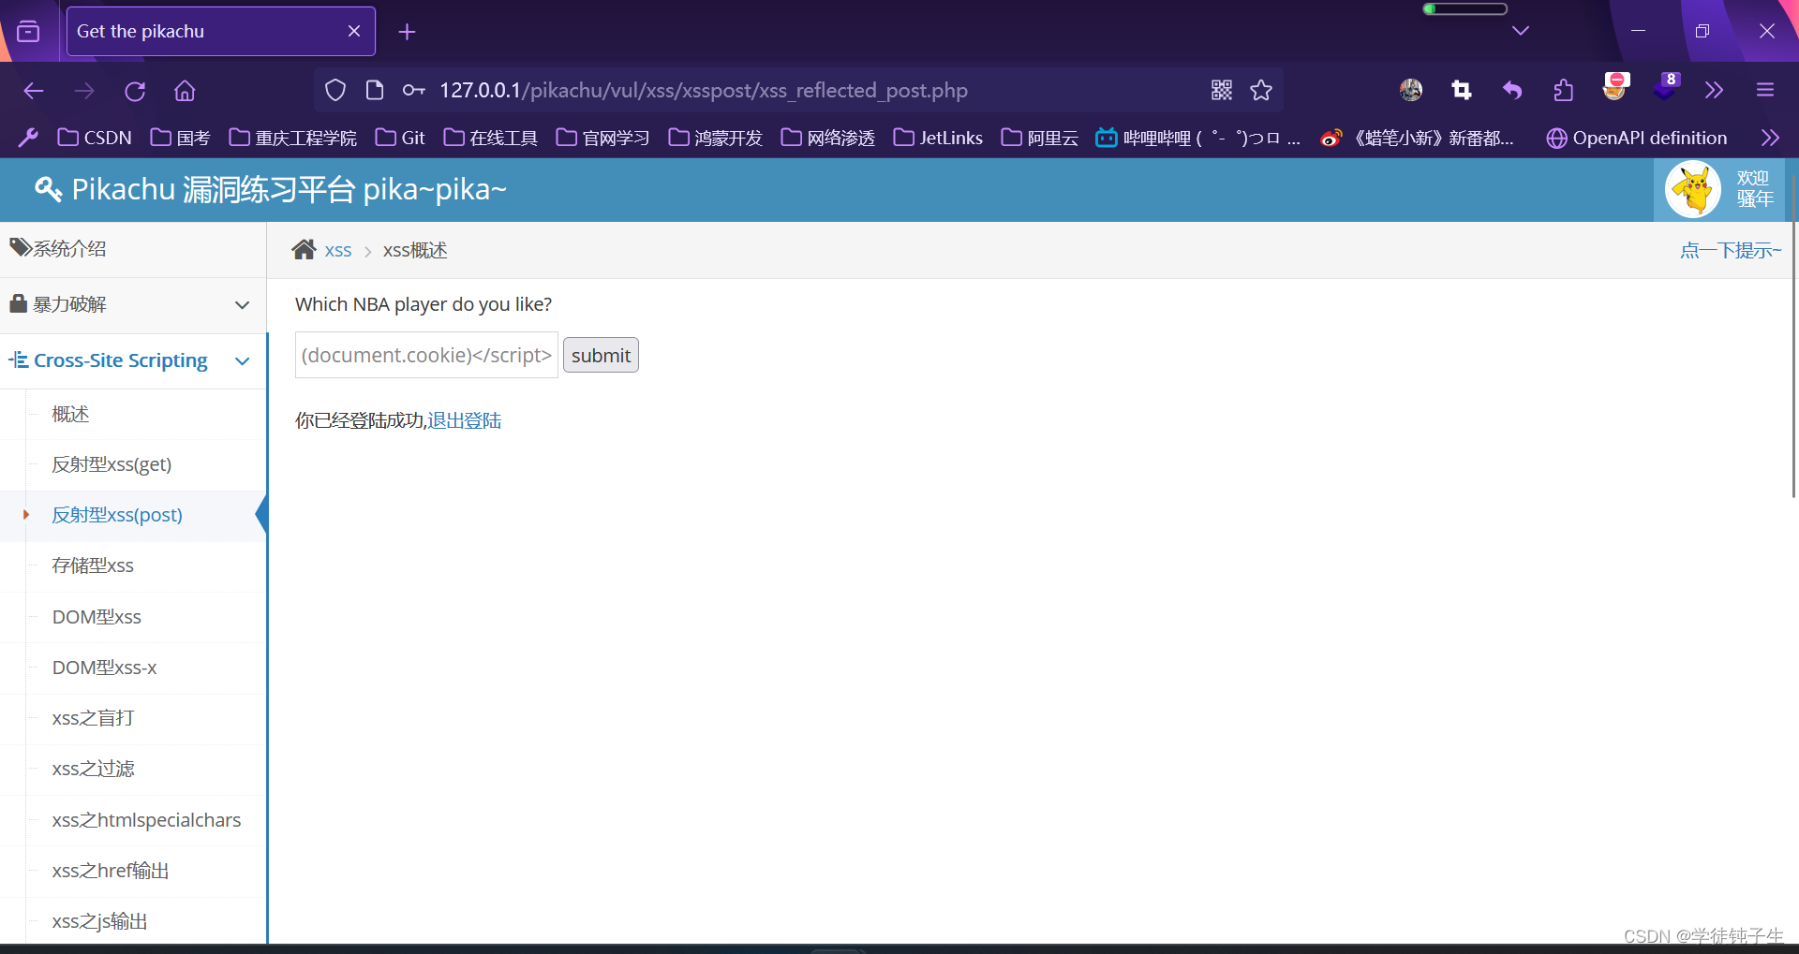Click the 退出登陆 logout link
The width and height of the screenshot is (1799, 954).
(465, 420)
